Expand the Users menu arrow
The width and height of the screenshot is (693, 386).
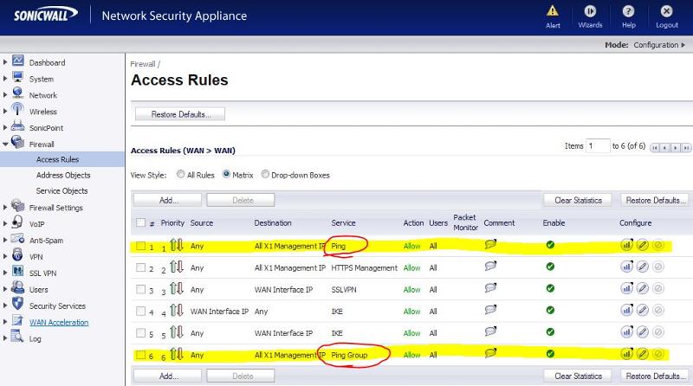pos(5,289)
